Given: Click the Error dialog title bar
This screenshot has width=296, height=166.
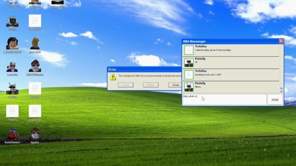Looking at the screenshot, I should pos(144,70).
